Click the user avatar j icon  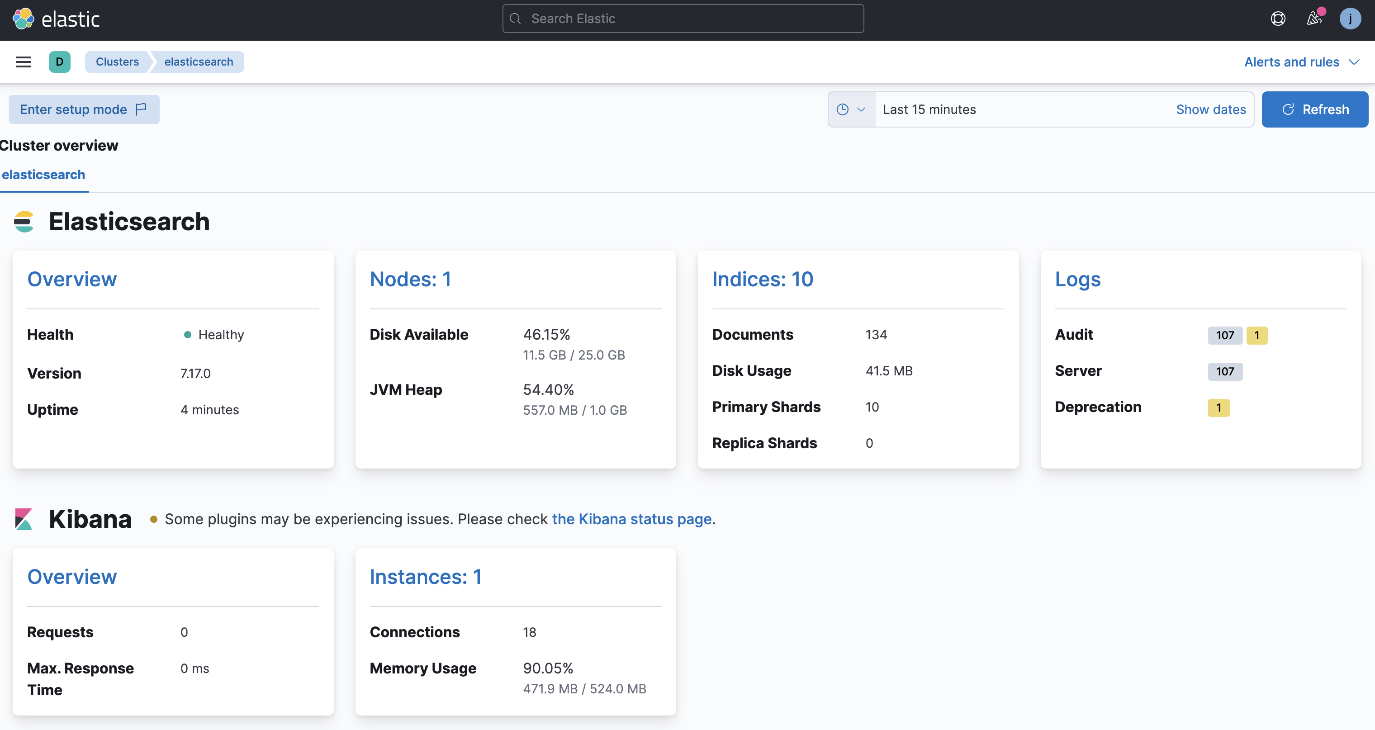click(1350, 19)
